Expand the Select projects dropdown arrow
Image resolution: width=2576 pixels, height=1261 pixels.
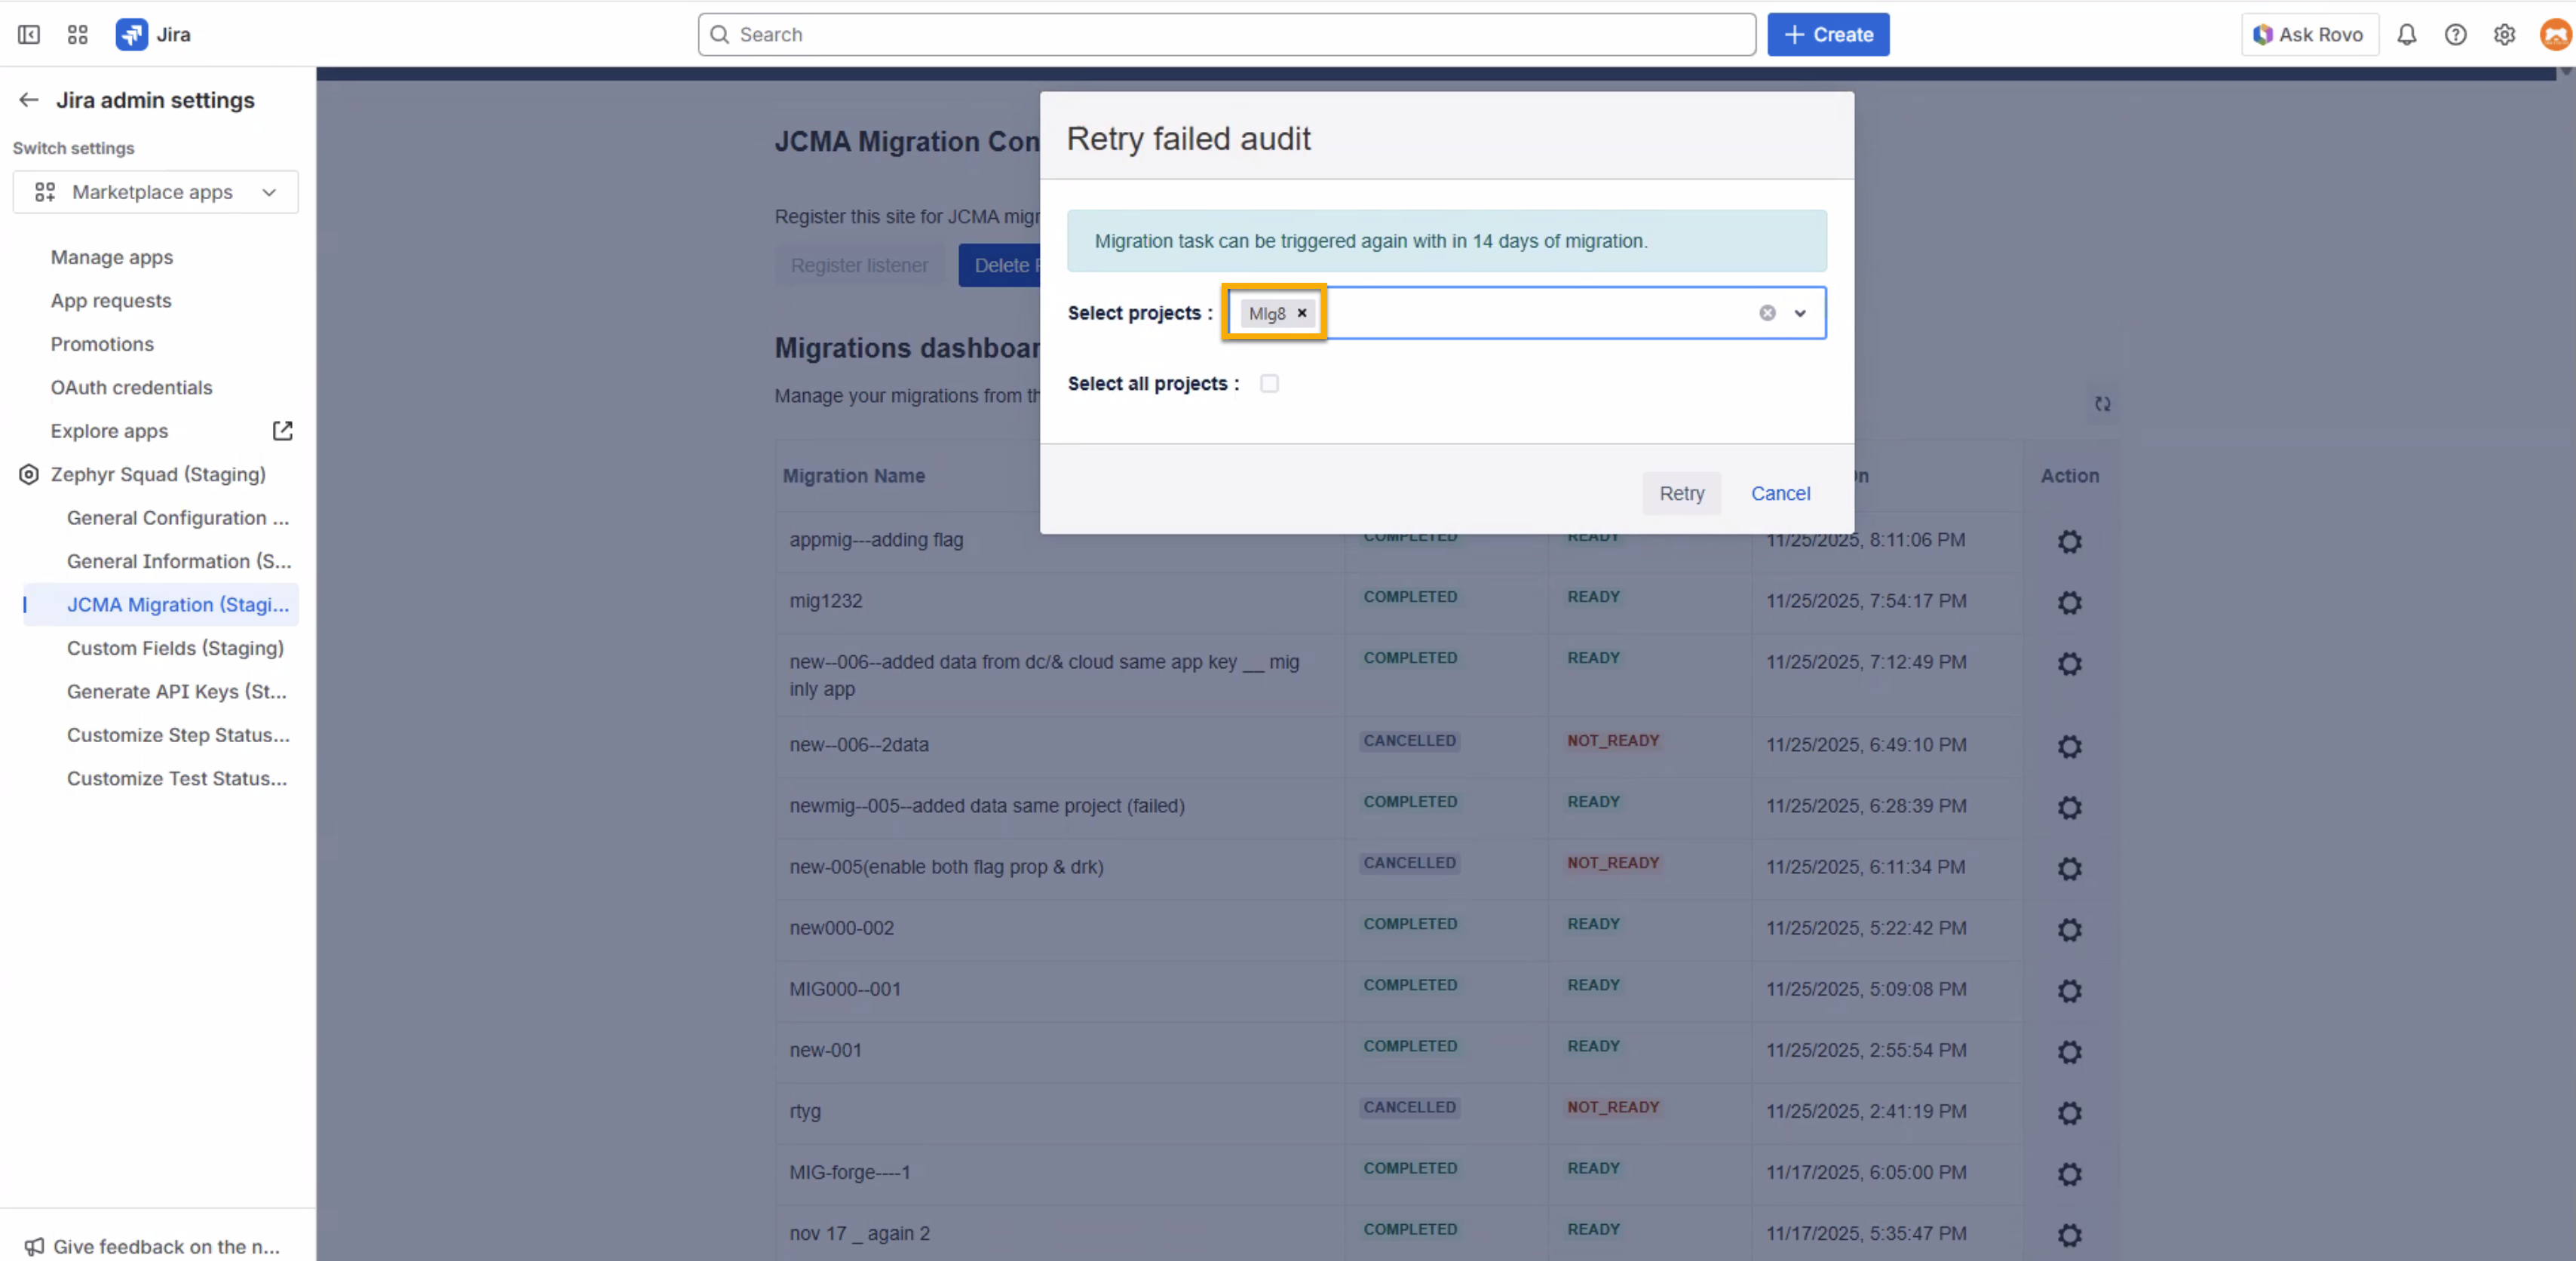click(1800, 313)
